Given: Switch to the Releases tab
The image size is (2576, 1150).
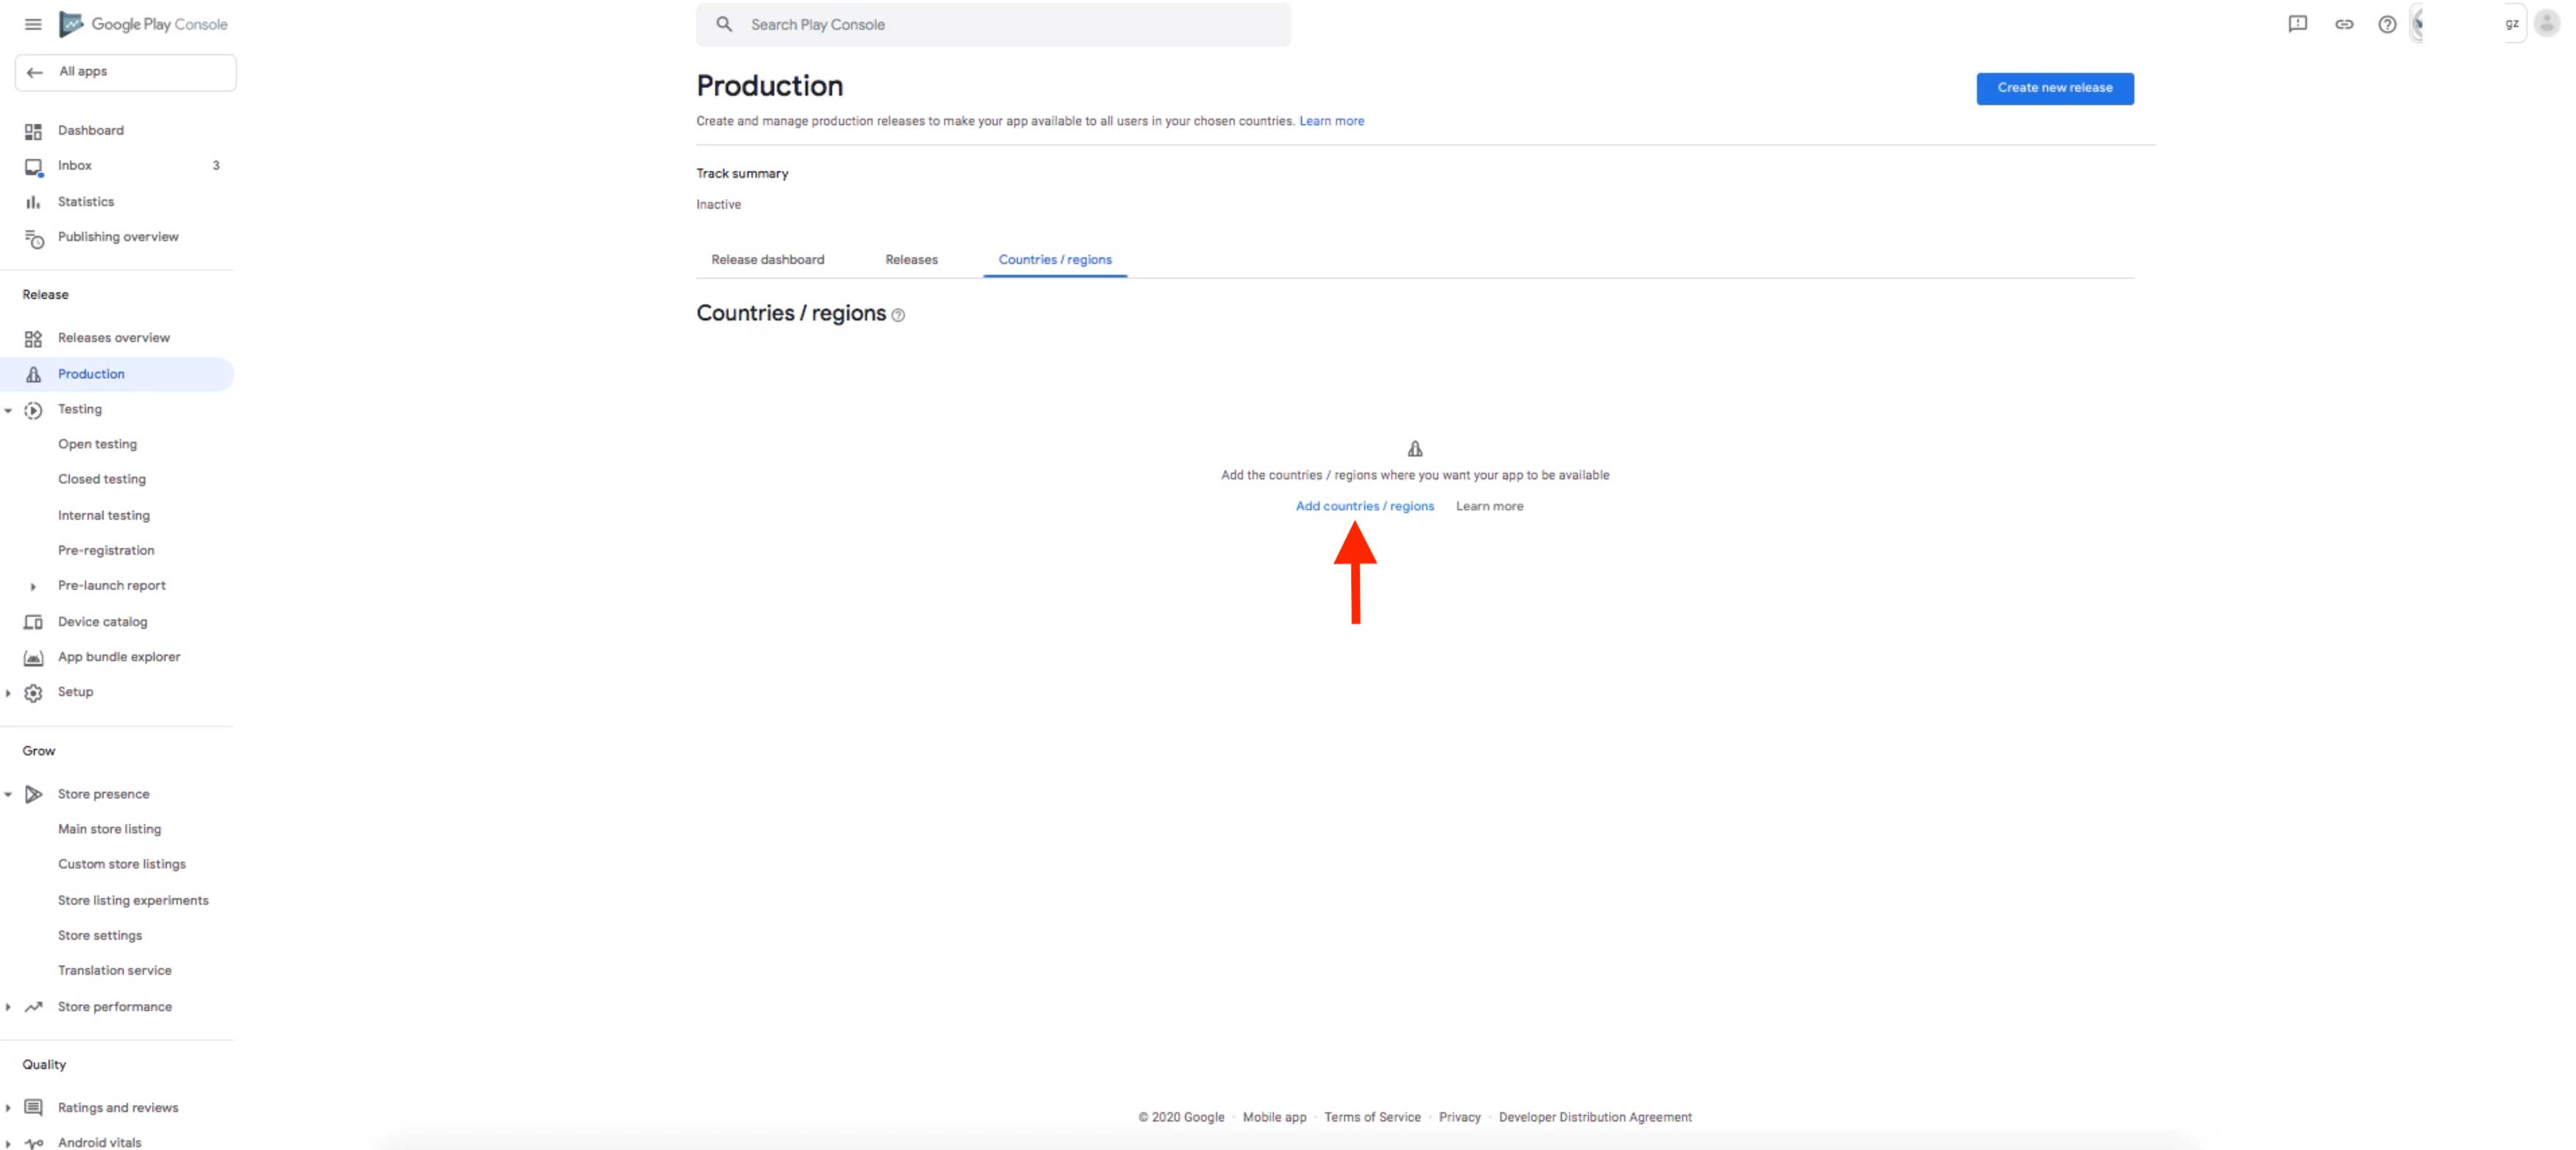Looking at the screenshot, I should [911, 259].
